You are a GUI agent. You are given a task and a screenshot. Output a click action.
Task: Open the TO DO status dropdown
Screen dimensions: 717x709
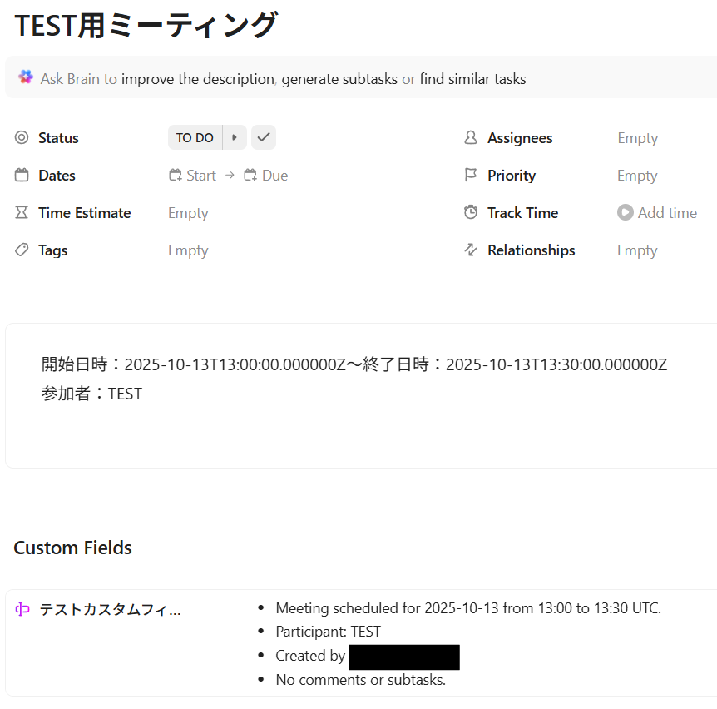(x=195, y=138)
